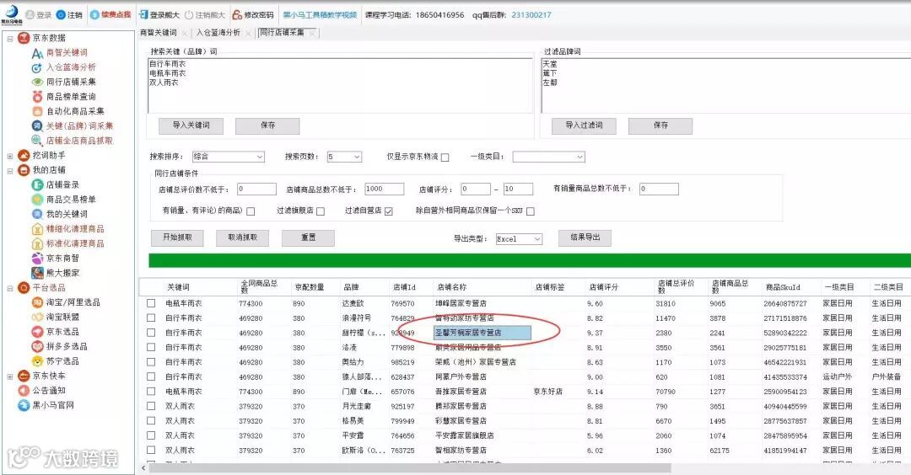
Task: Open 黑小马工具箱教学视频 link
Action: [320, 15]
